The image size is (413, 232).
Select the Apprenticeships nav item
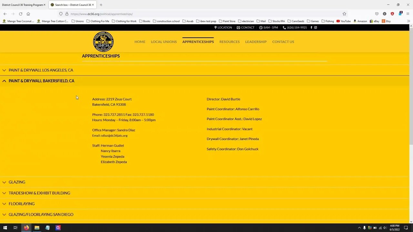198,42
